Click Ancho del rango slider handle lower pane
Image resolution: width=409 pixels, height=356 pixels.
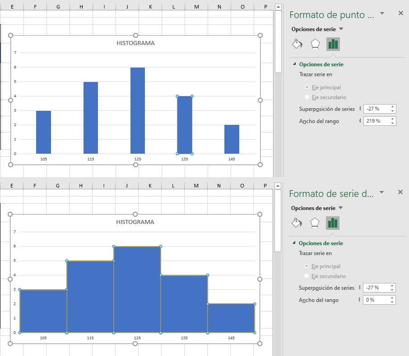(359, 300)
